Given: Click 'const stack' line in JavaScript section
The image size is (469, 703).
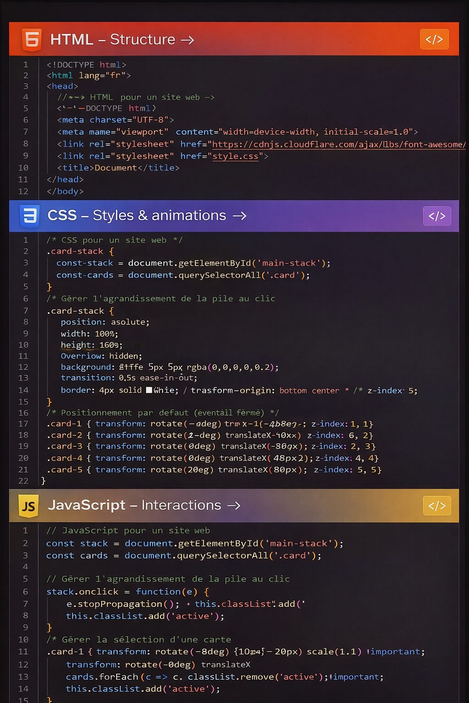Looking at the screenshot, I should (195, 544).
